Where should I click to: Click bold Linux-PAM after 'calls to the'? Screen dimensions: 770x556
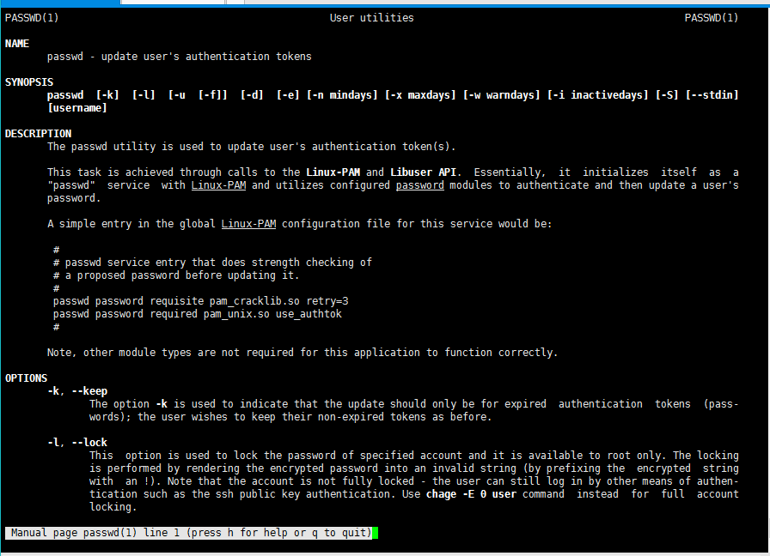coord(333,172)
